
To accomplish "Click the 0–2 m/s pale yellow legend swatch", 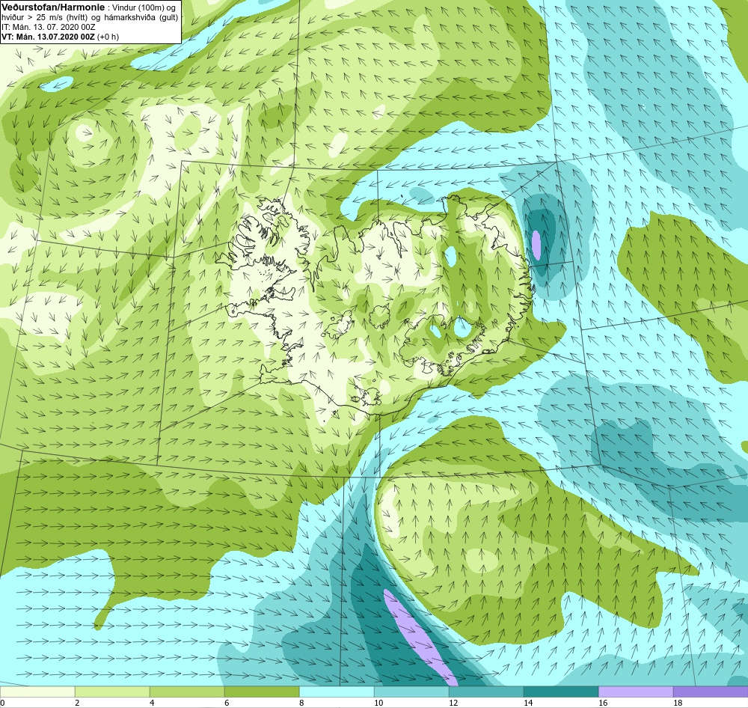I will [x=37, y=692].
